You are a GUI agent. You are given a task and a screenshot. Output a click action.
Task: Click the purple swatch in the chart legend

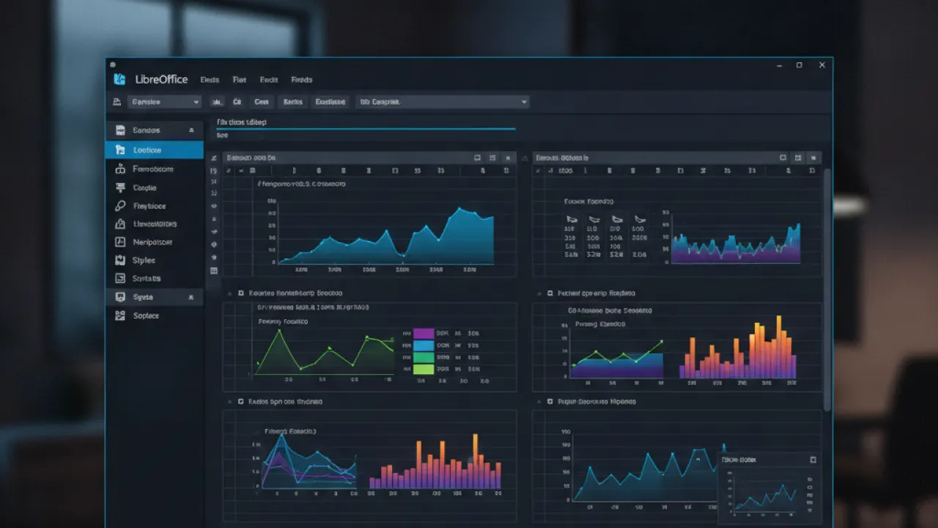(424, 334)
